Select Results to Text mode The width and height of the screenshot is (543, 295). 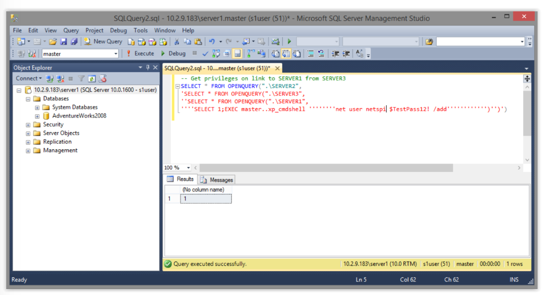pyautogui.click(x=275, y=53)
